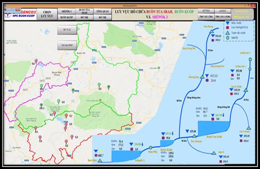Click the TÍNH THỦ CÔNG button

tap(206, 16)
